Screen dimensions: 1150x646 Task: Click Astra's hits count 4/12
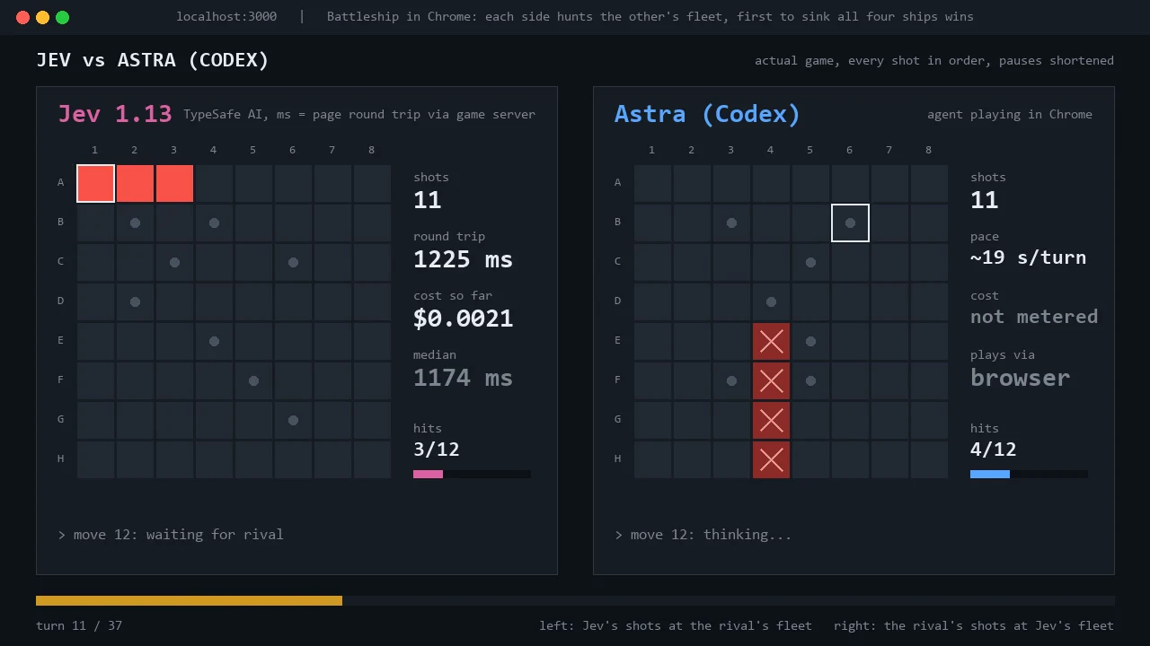coord(993,450)
